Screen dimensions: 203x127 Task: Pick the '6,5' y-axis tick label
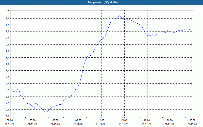8,51
